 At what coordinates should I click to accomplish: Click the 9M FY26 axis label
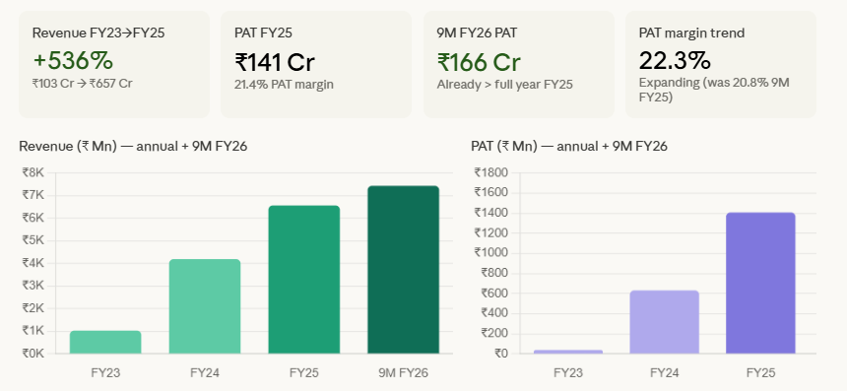(x=404, y=372)
